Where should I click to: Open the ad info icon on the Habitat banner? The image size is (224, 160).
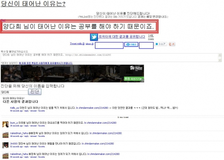pyautogui.click(x=143, y=81)
